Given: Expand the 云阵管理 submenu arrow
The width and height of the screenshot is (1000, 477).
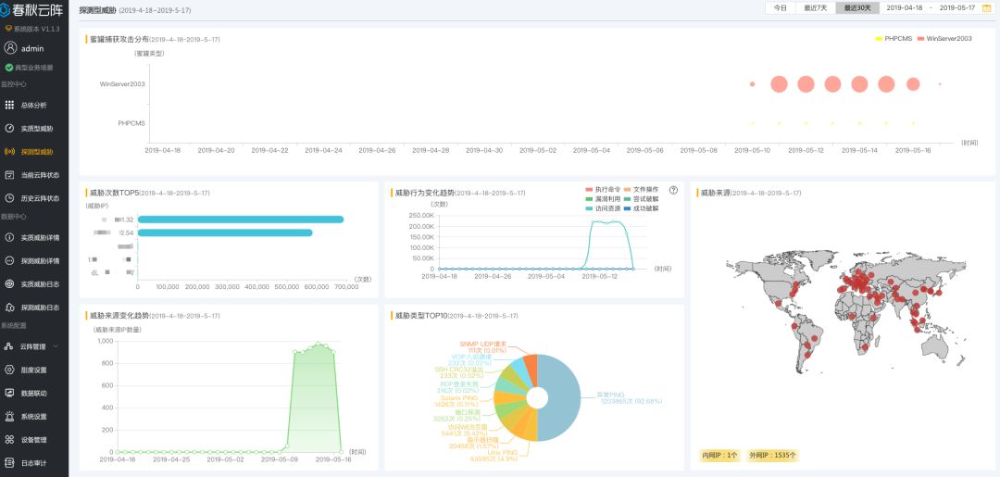Looking at the screenshot, I should 56,347.
